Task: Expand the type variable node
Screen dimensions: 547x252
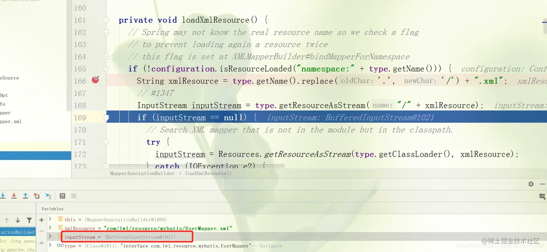Action: pos(51,246)
